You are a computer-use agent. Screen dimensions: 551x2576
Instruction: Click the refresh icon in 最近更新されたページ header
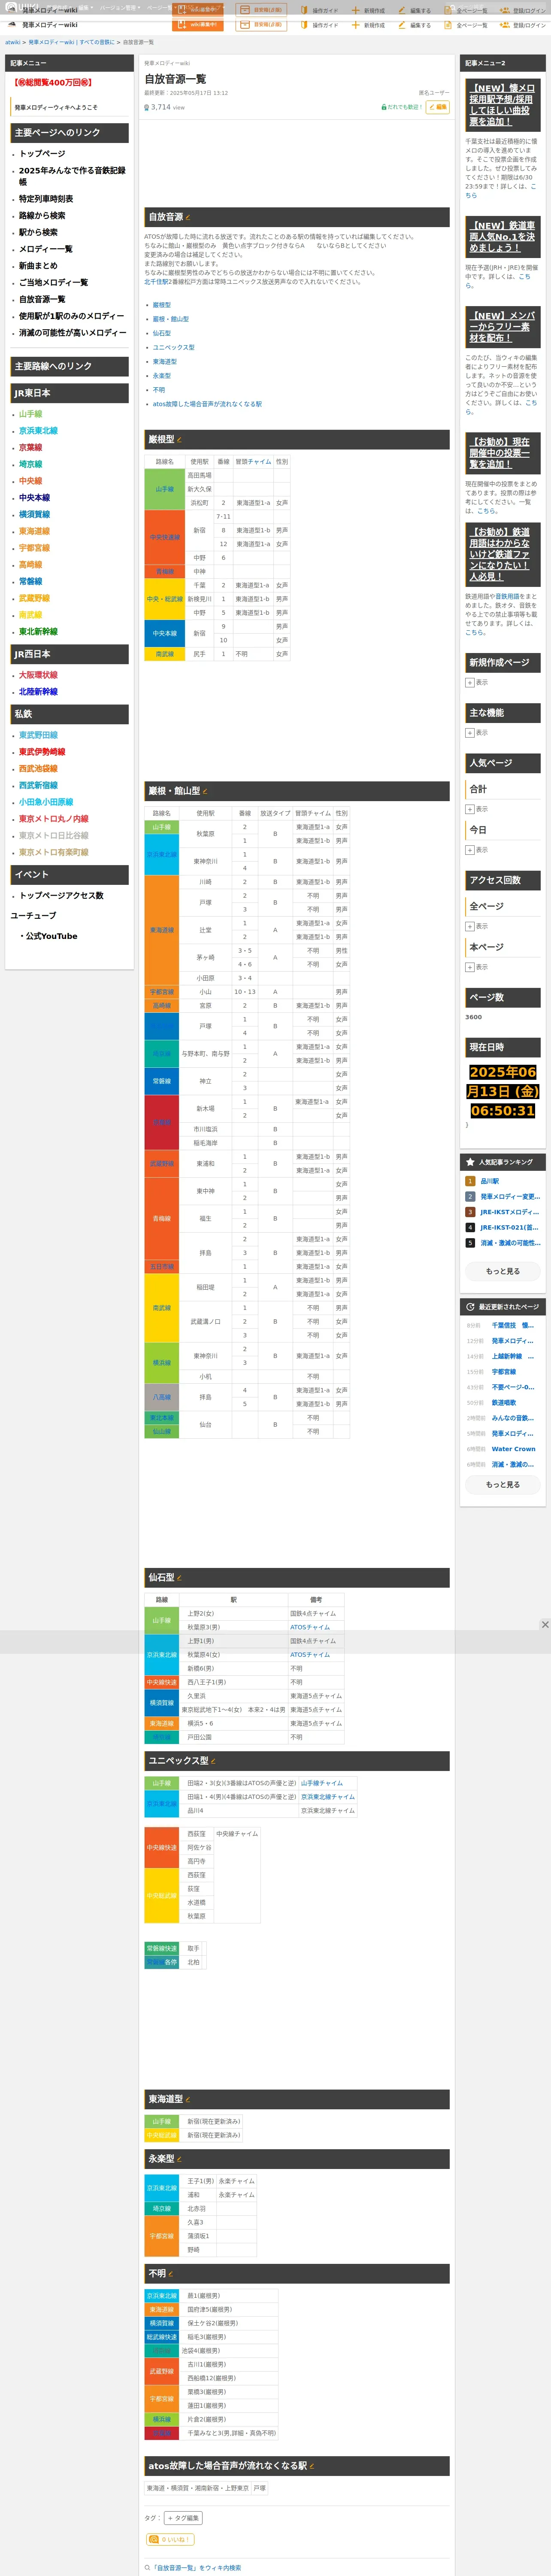470,1307
